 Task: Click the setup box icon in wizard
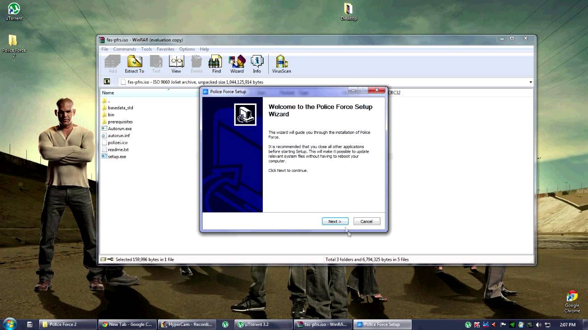[245, 115]
